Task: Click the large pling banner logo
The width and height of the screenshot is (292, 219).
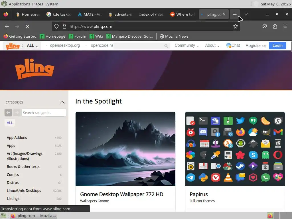Action: (35, 69)
